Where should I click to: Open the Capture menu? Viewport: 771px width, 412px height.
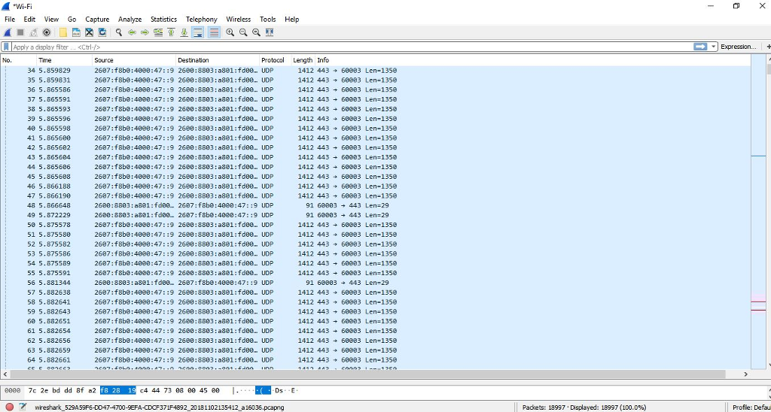click(97, 19)
